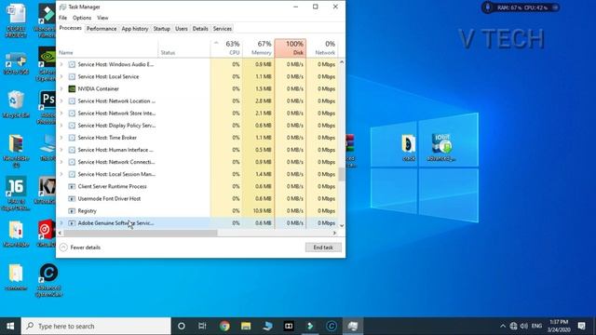This screenshot has height=335, width=596.
Task: Open the Windows Start menu
Action: click(x=10, y=326)
